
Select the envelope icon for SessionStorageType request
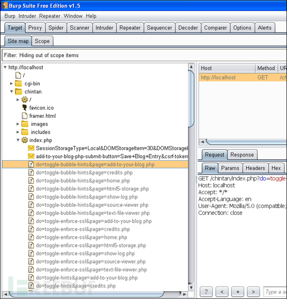click(x=31, y=148)
